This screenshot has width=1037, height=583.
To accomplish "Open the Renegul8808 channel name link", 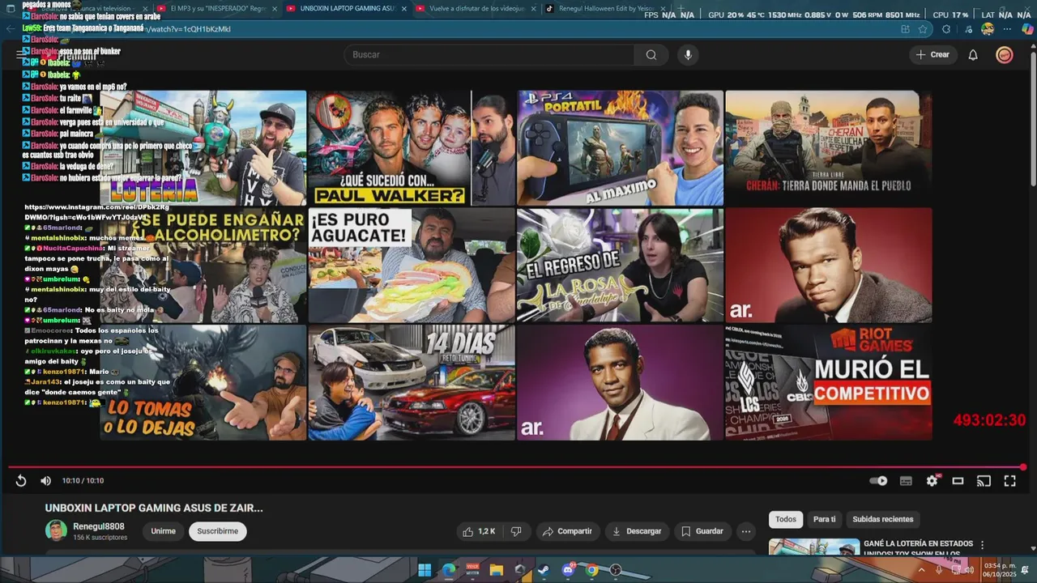I will pyautogui.click(x=99, y=526).
